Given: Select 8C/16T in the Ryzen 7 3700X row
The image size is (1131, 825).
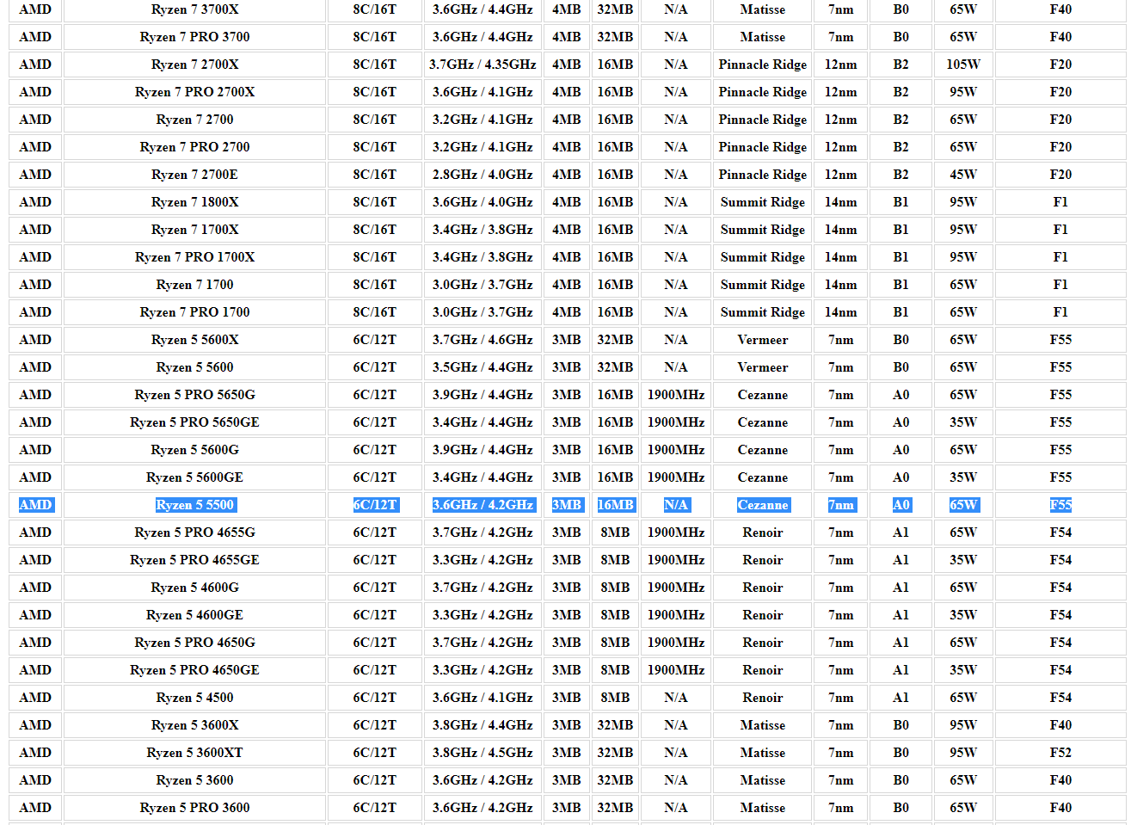Looking at the screenshot, I should click(375, 9).
